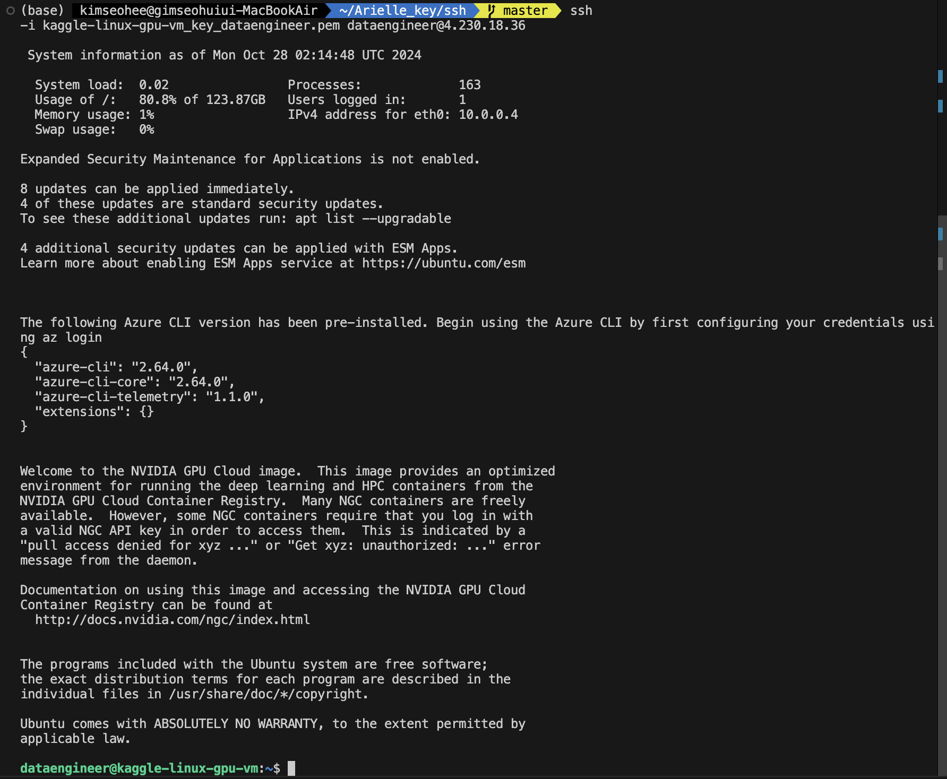
Task: Click the "pull access denied for xyz" error text
Action: 139,546
